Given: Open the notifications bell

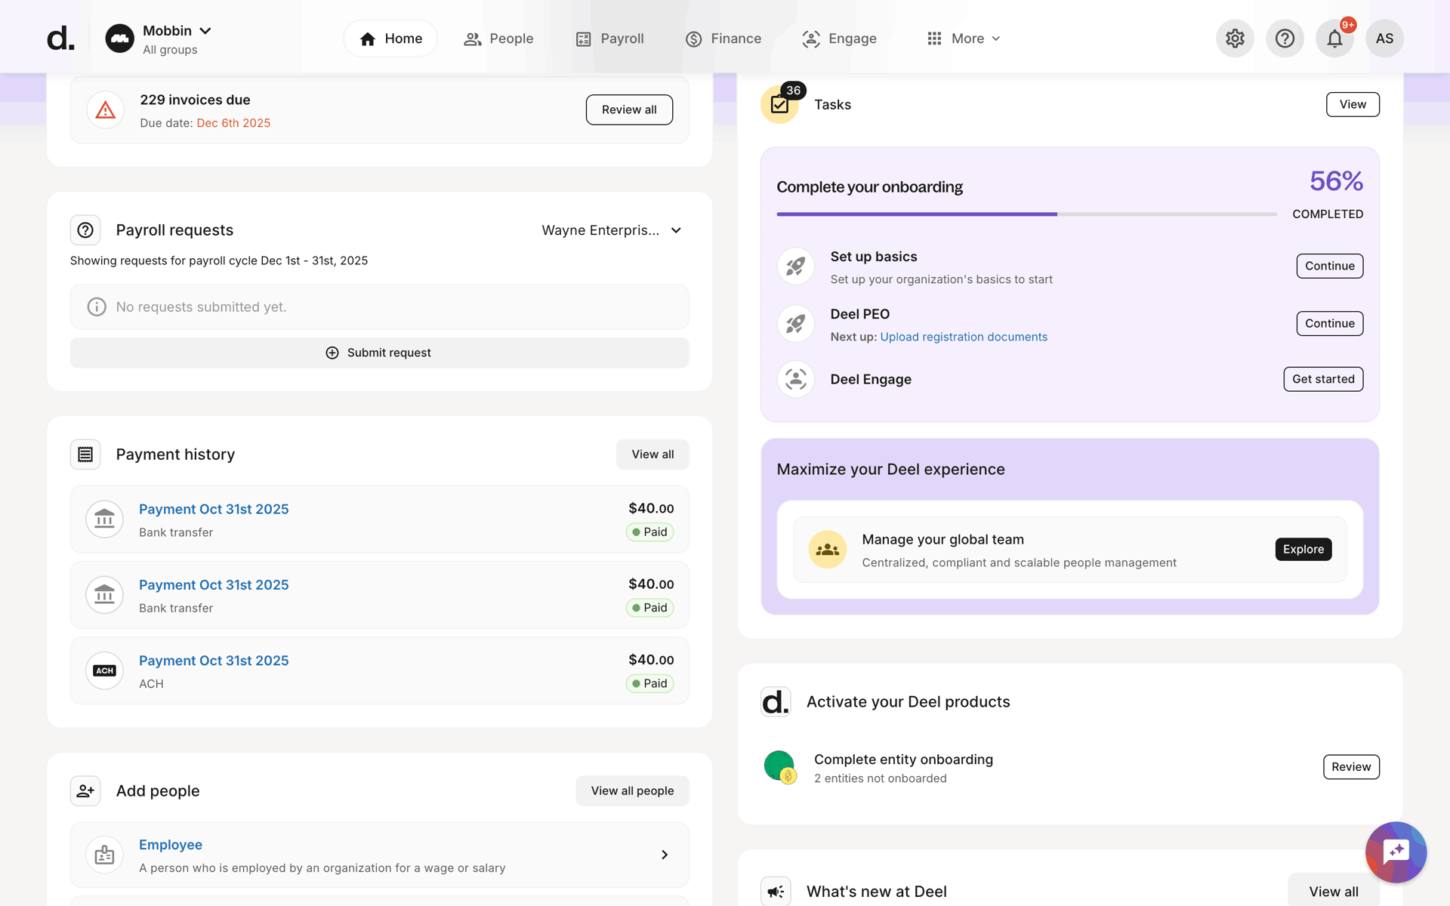Looking at the screenshot, I should point(1334,39).
